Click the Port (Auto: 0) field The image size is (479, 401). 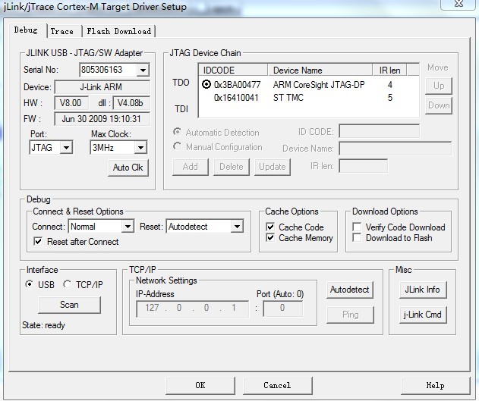283,309
